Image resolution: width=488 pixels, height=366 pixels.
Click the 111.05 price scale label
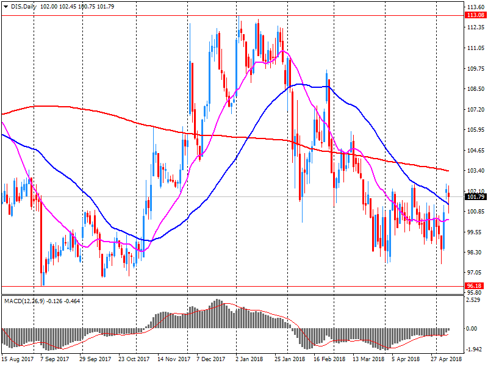pos(476,48)
